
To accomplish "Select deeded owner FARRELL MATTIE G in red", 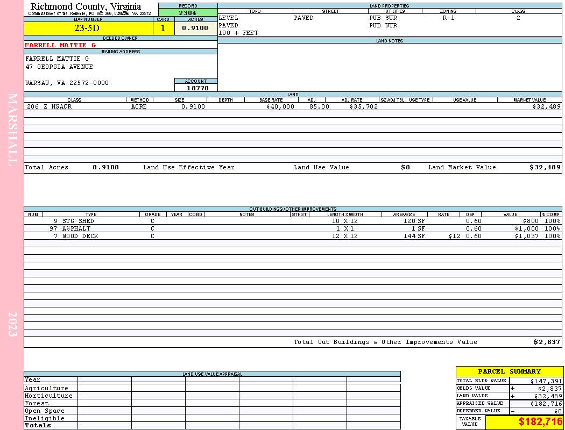I will pos(60,45).
